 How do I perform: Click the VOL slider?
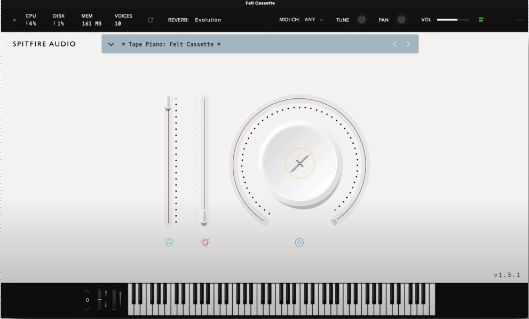[453, 20]
